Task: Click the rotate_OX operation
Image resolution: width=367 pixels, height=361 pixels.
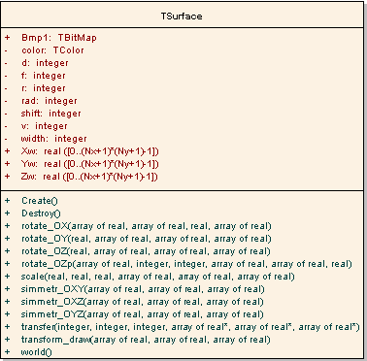Action: 147,226
